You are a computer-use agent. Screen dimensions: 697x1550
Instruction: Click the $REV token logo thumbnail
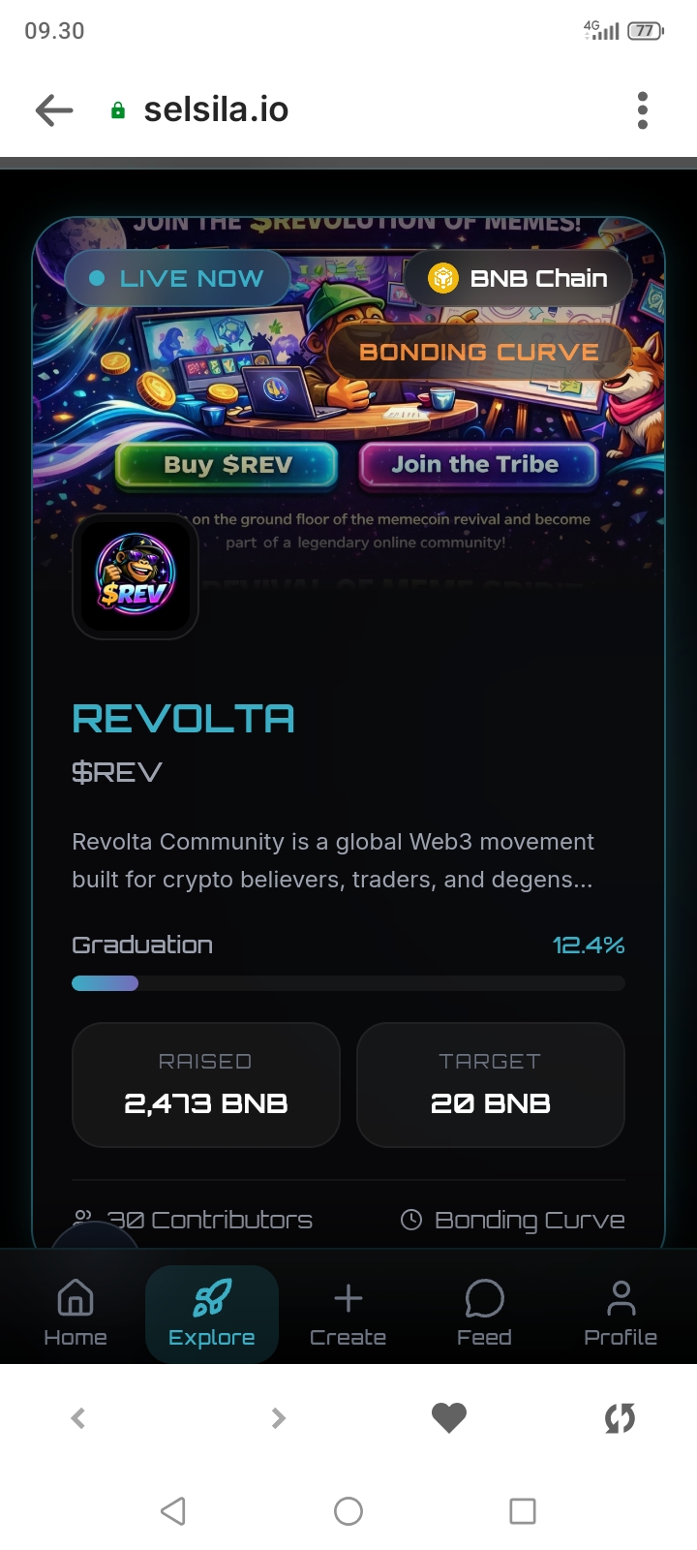tap(136, 576)
